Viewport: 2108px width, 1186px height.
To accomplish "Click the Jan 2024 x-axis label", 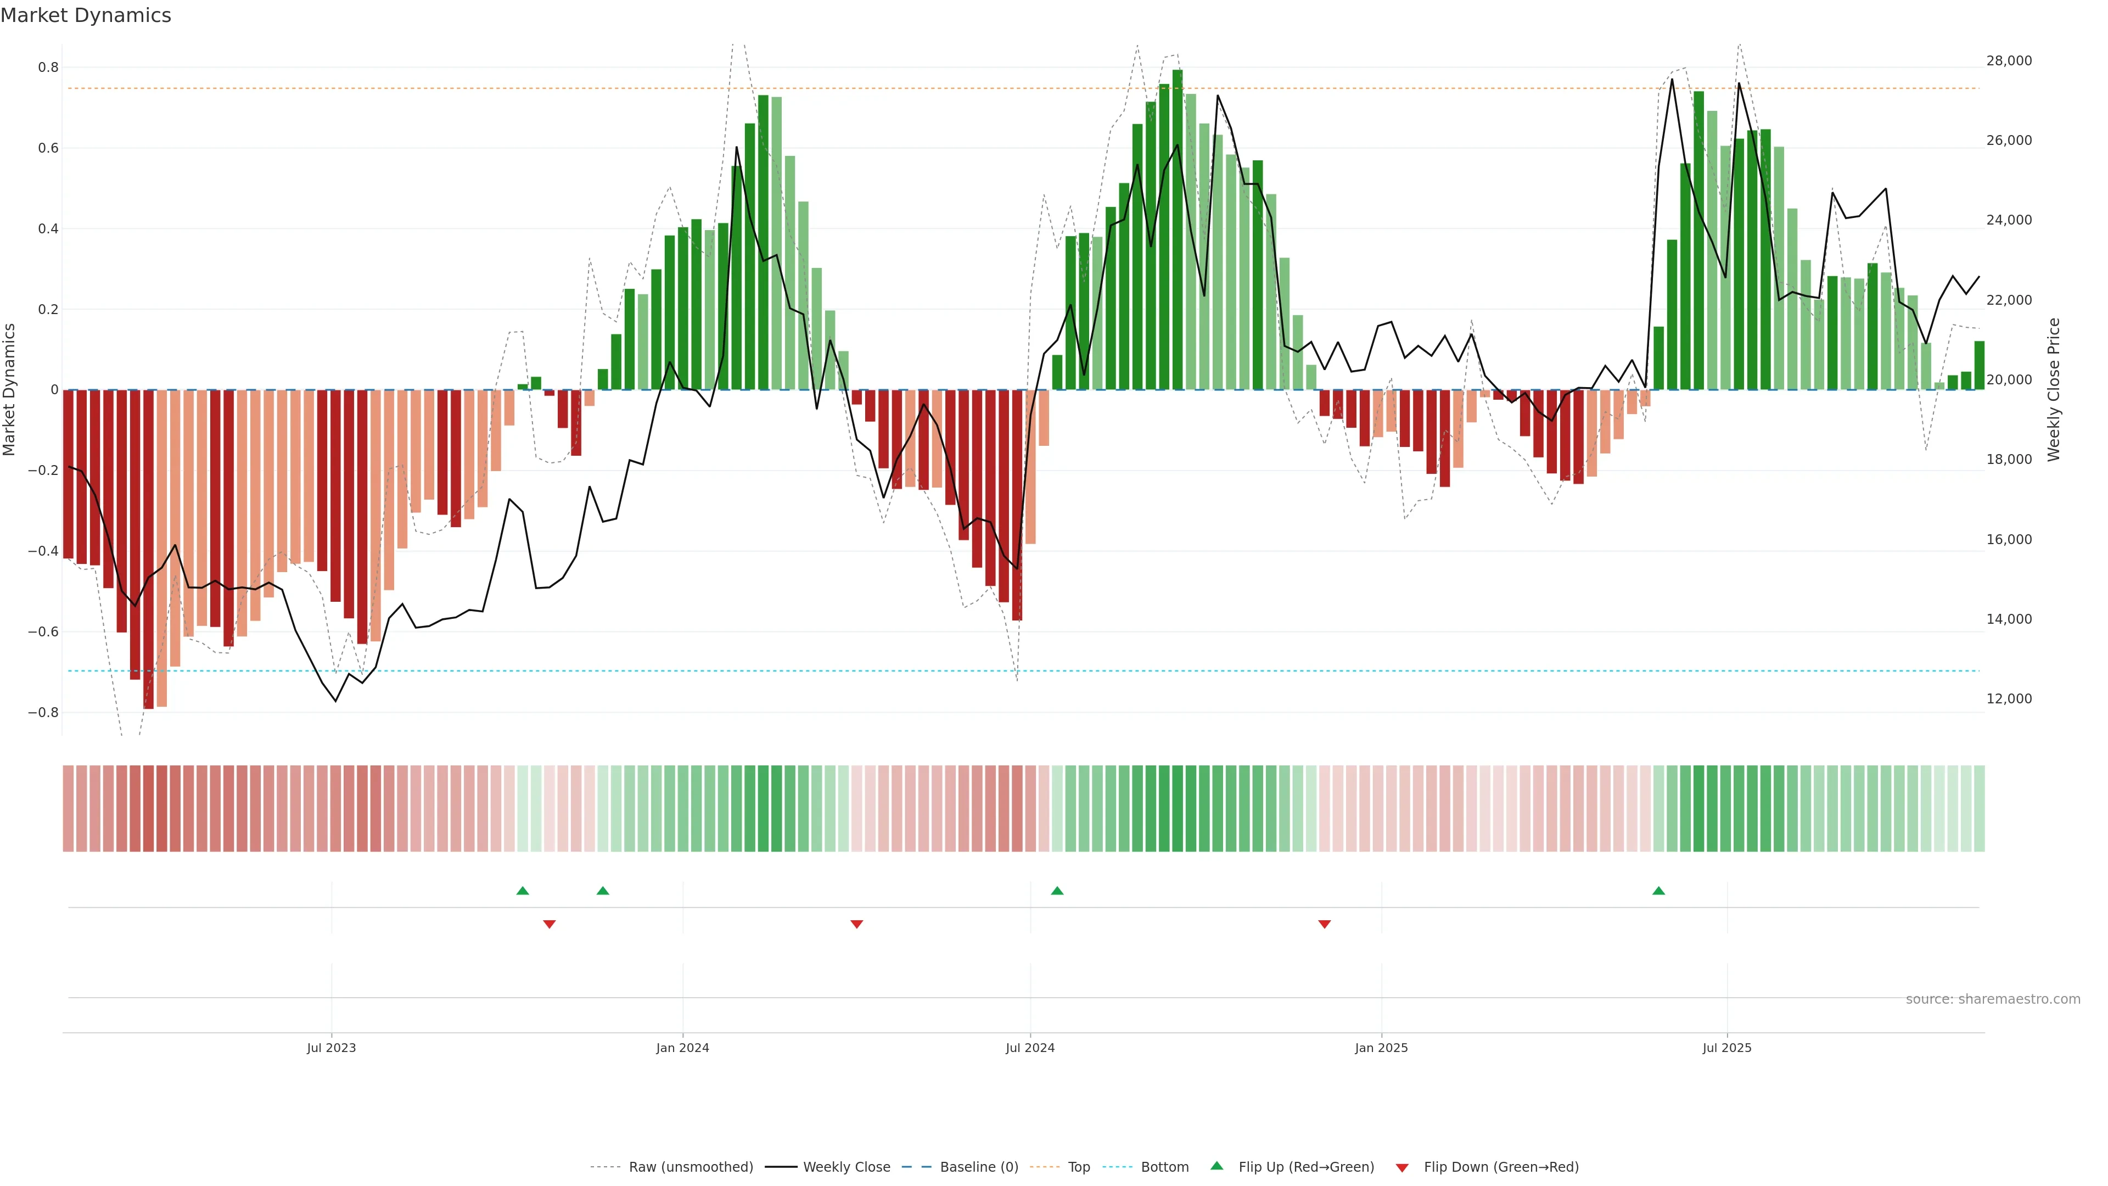I will 682,1048.
